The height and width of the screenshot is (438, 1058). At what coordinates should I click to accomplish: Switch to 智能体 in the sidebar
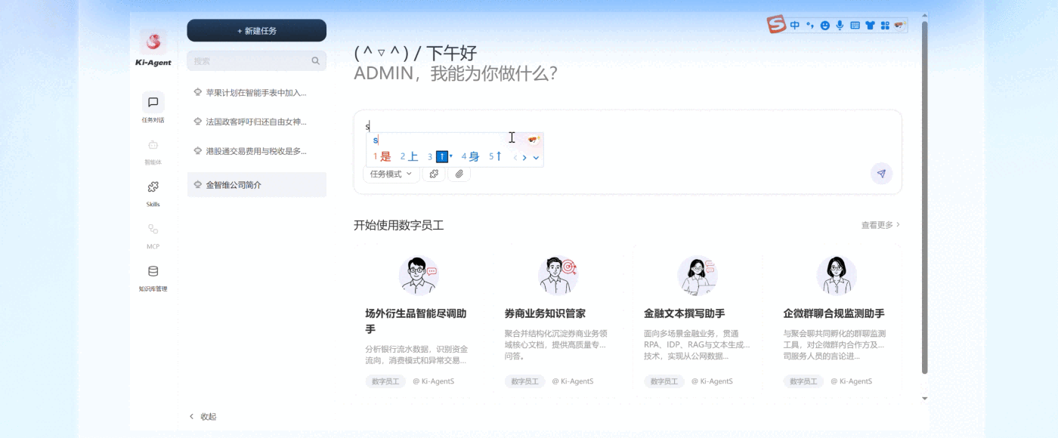click(x=153, y=149)
